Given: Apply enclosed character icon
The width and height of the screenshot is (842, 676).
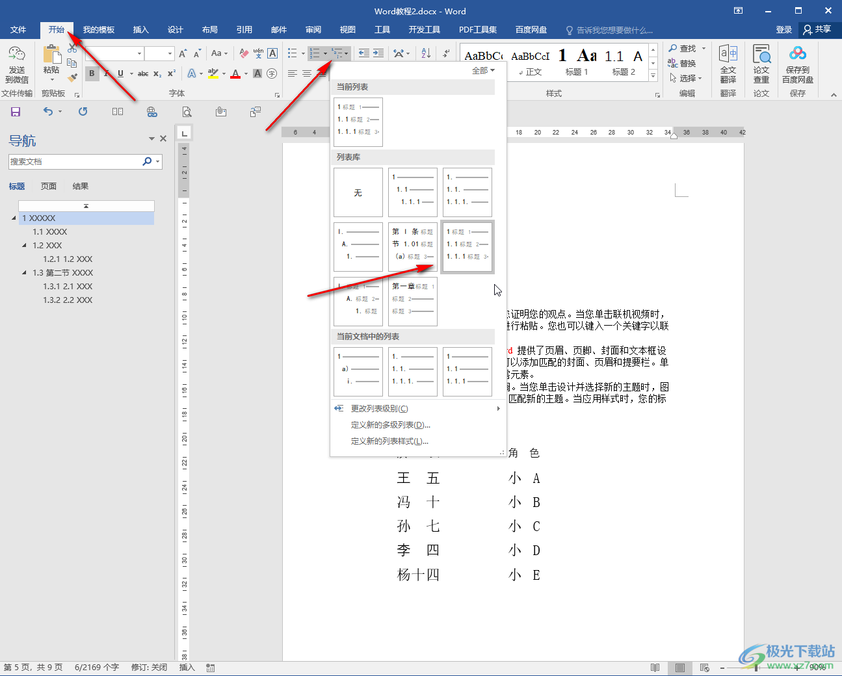Looking at the screenshot, I should click(272, 73).
